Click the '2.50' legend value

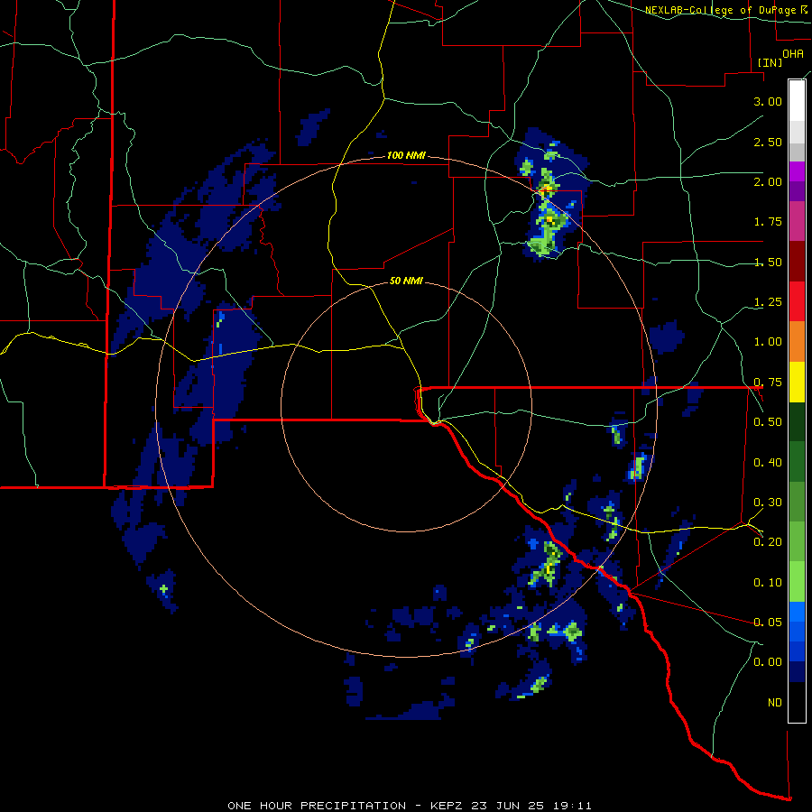point(768,142)
